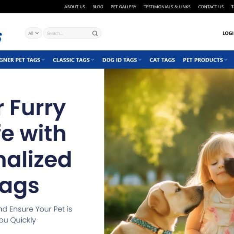This screenshot has height=234, width=234.
Task: Open the All category dropdown
Action: click(x=33, y=33)
